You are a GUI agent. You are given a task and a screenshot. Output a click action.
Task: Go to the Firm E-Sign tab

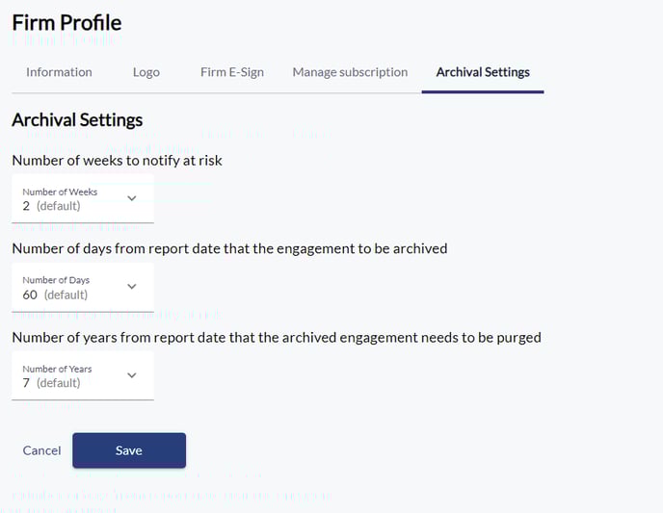(231, 72)
